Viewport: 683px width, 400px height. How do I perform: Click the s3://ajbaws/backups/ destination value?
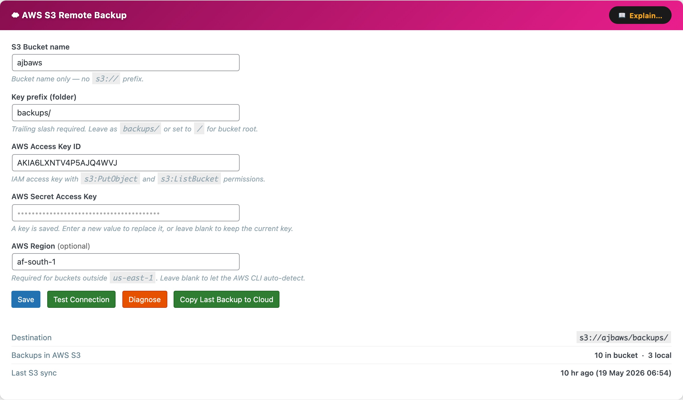(624, 337)
